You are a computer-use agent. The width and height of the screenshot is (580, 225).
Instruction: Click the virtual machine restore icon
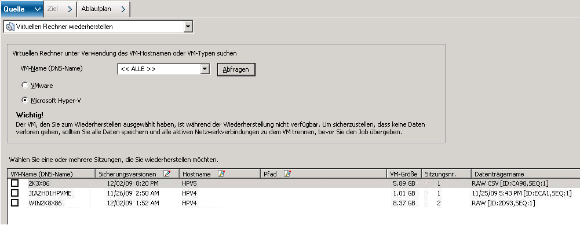click(10, 27)
